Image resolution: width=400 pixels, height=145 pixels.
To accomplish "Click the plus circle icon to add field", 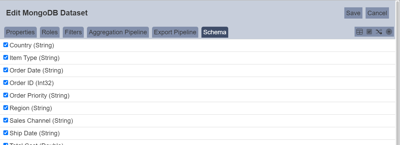I will click(389, 32).
